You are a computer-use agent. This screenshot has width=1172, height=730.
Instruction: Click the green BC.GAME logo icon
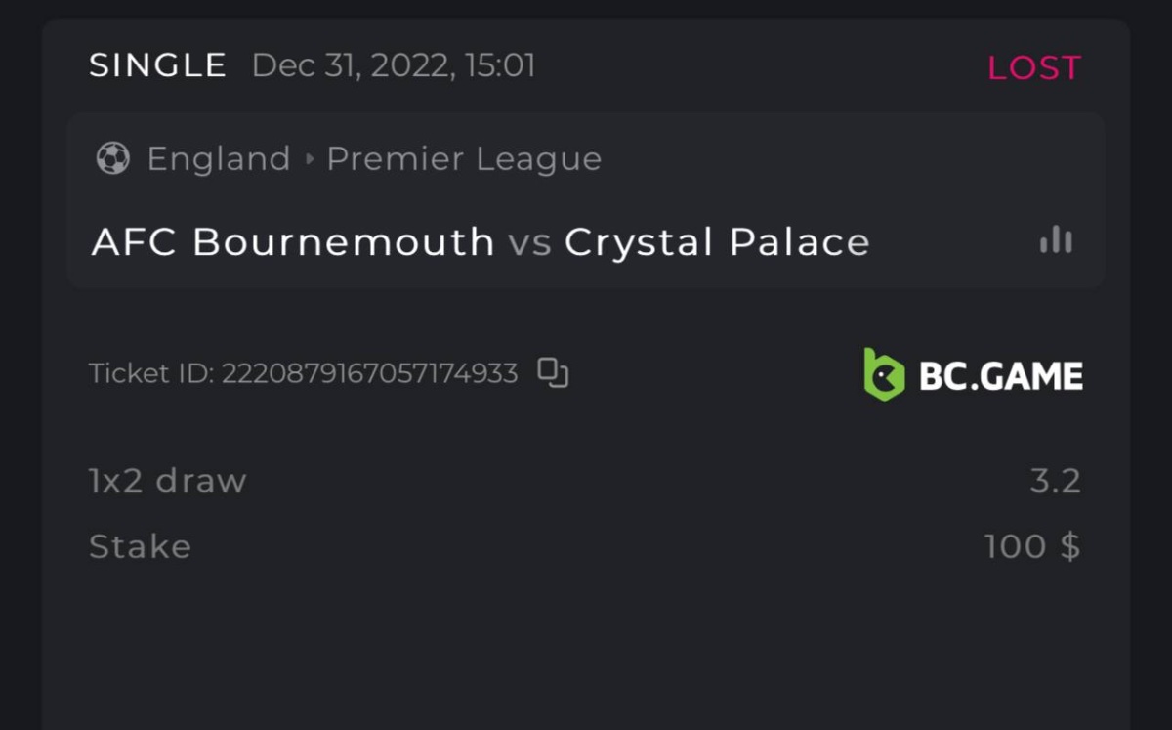click(x=884, y=374)
